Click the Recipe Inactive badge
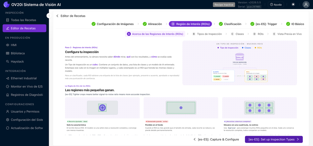 point(224,5)
